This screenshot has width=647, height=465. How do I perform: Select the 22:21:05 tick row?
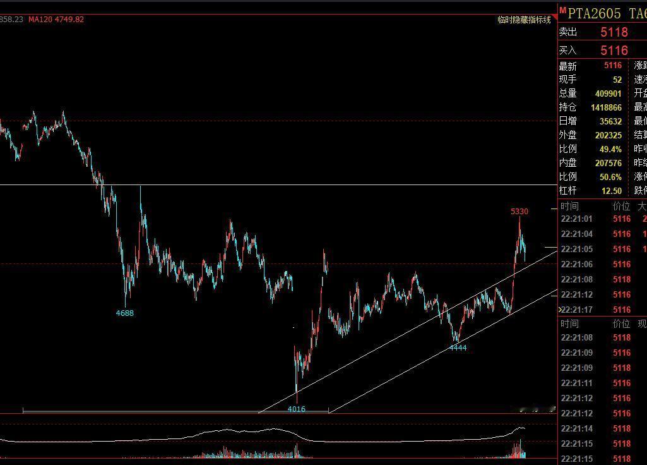click(x=602, y=249)
